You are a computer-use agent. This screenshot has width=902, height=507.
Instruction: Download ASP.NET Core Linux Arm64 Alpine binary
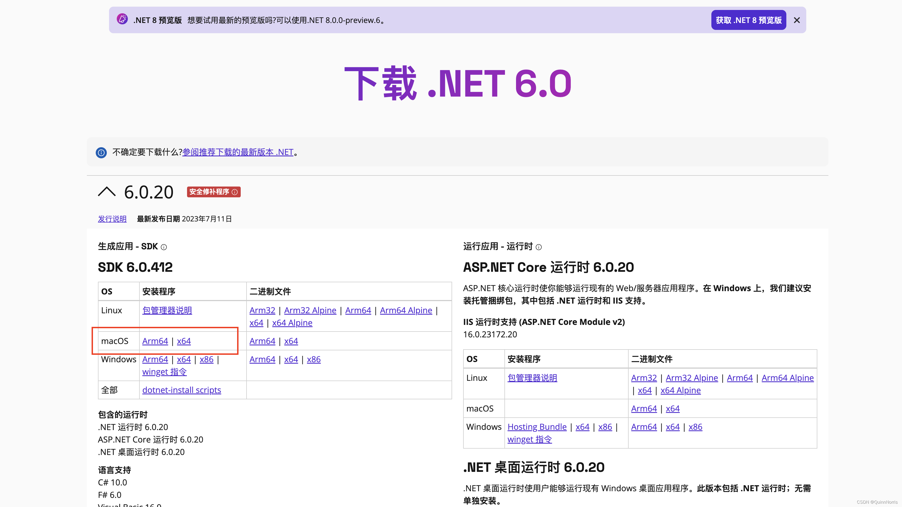(787, 378)
